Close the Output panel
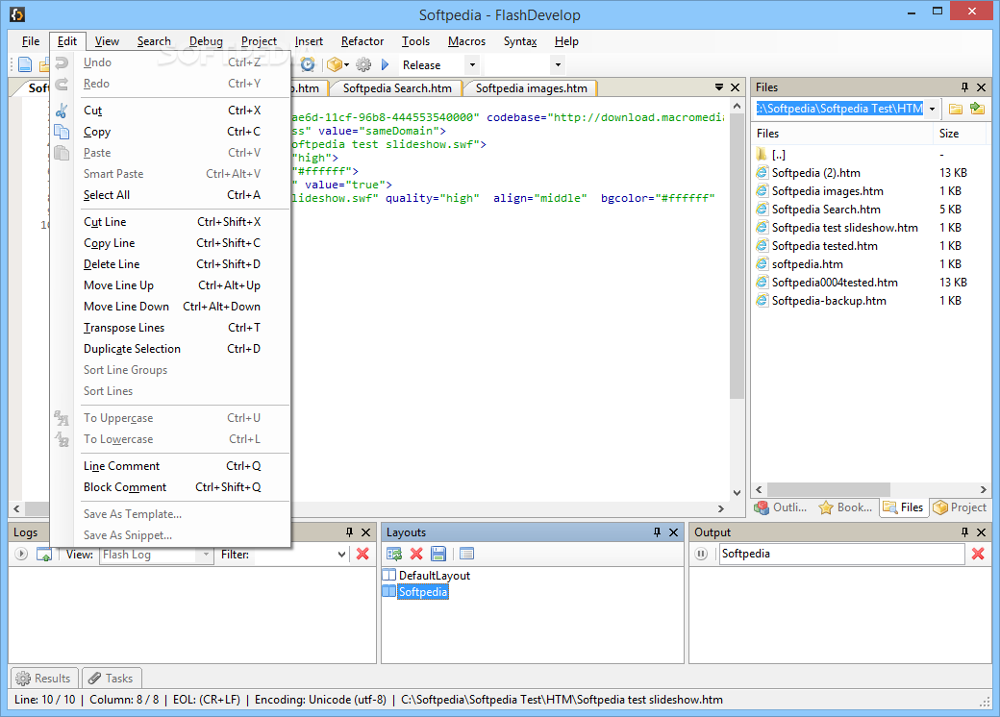The image size is (1000, 717). click(x=982, y=532)
